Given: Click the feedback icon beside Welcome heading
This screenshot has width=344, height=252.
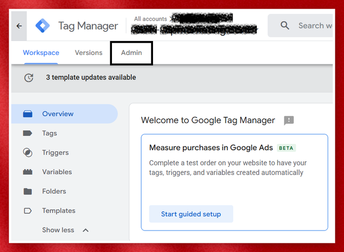Looking at the screenshot, I should [289, 121].
